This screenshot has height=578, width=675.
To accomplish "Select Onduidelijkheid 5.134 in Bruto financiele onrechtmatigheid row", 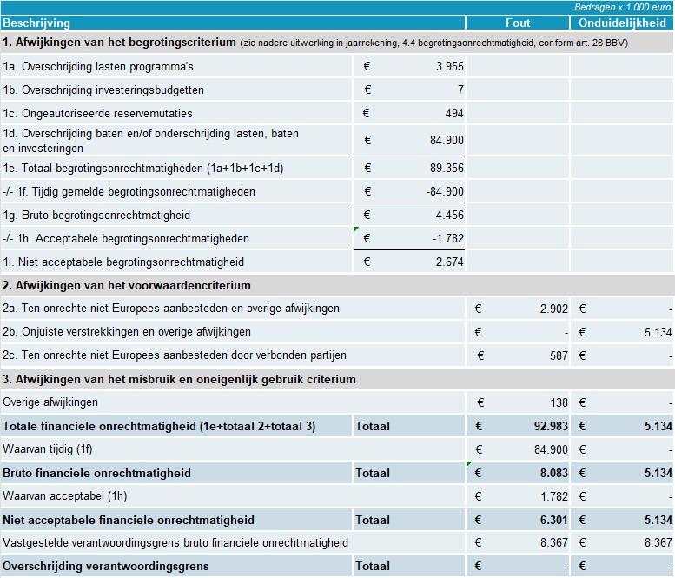I will click(658, 474).
